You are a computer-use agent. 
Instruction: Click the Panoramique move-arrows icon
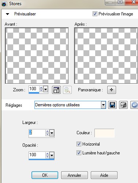pos(112,90)
